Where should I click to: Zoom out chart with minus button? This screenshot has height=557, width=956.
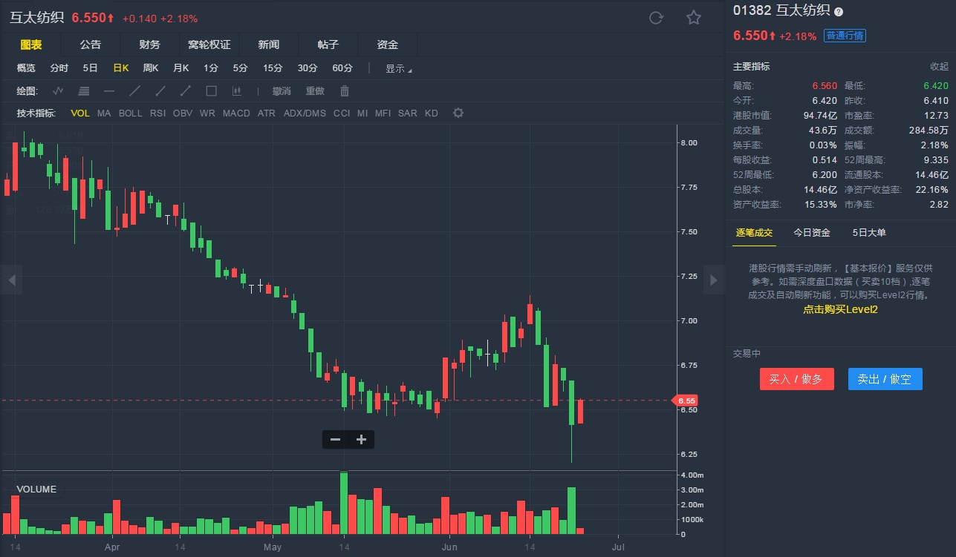[335, 439]
